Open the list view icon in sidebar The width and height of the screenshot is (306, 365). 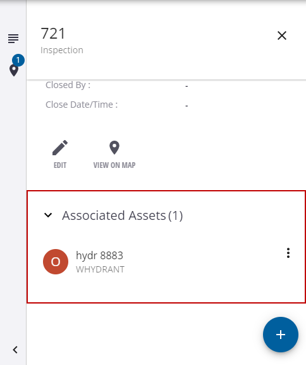13,39
